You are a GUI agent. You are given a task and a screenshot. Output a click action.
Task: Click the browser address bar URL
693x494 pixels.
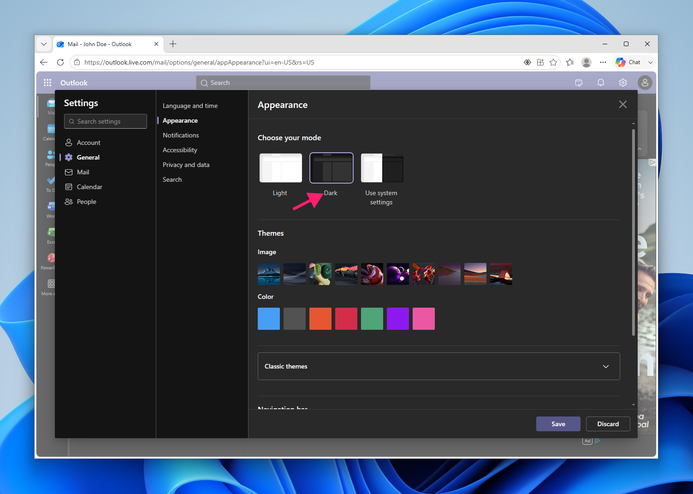click(199, 62)
